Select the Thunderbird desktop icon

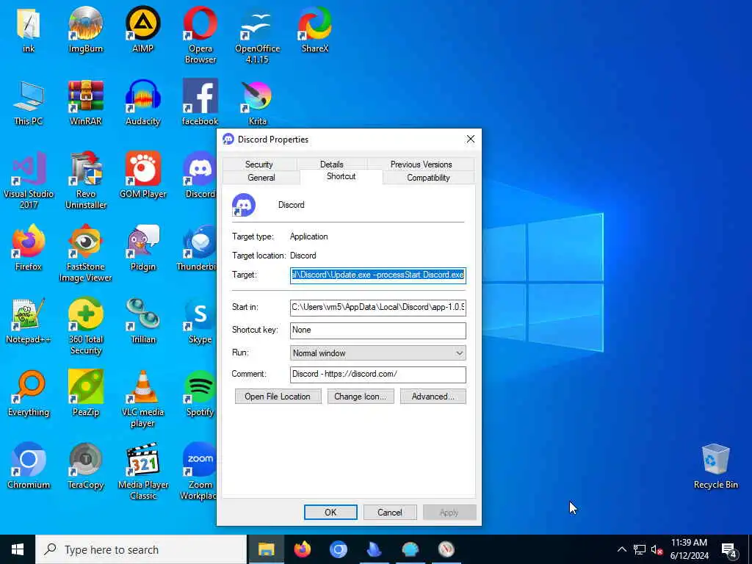point(197,247)
